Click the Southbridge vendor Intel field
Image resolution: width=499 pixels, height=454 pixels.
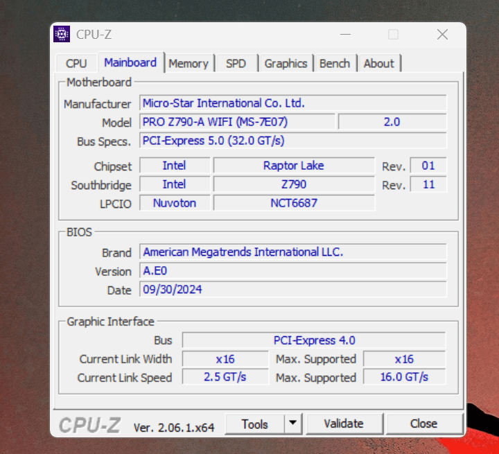[x=175, y=184]
